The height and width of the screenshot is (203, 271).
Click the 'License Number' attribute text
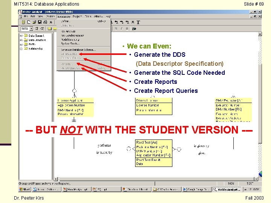[x=148, y=105]
